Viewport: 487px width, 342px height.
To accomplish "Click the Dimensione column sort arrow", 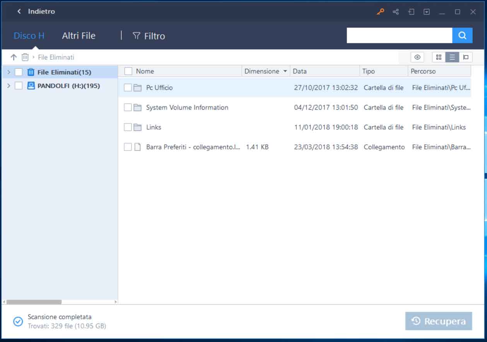I will (285, 71).
